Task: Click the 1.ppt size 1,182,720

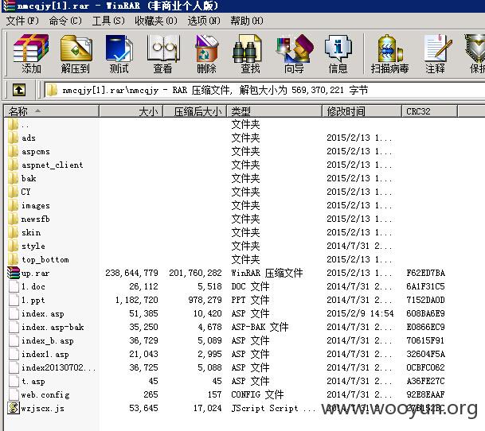Action: point(137,301)
